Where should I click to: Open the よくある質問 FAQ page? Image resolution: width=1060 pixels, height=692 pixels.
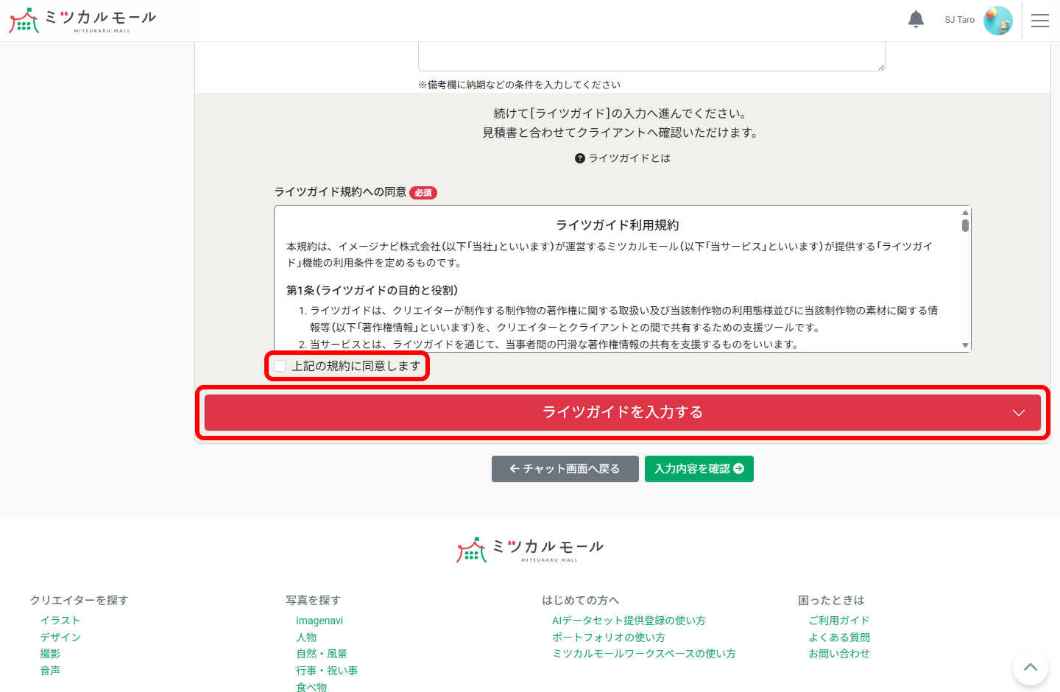(x=841, y=637)
